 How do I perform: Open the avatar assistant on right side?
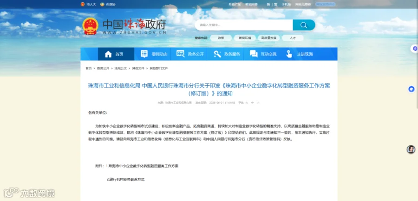tap(411, 149)
